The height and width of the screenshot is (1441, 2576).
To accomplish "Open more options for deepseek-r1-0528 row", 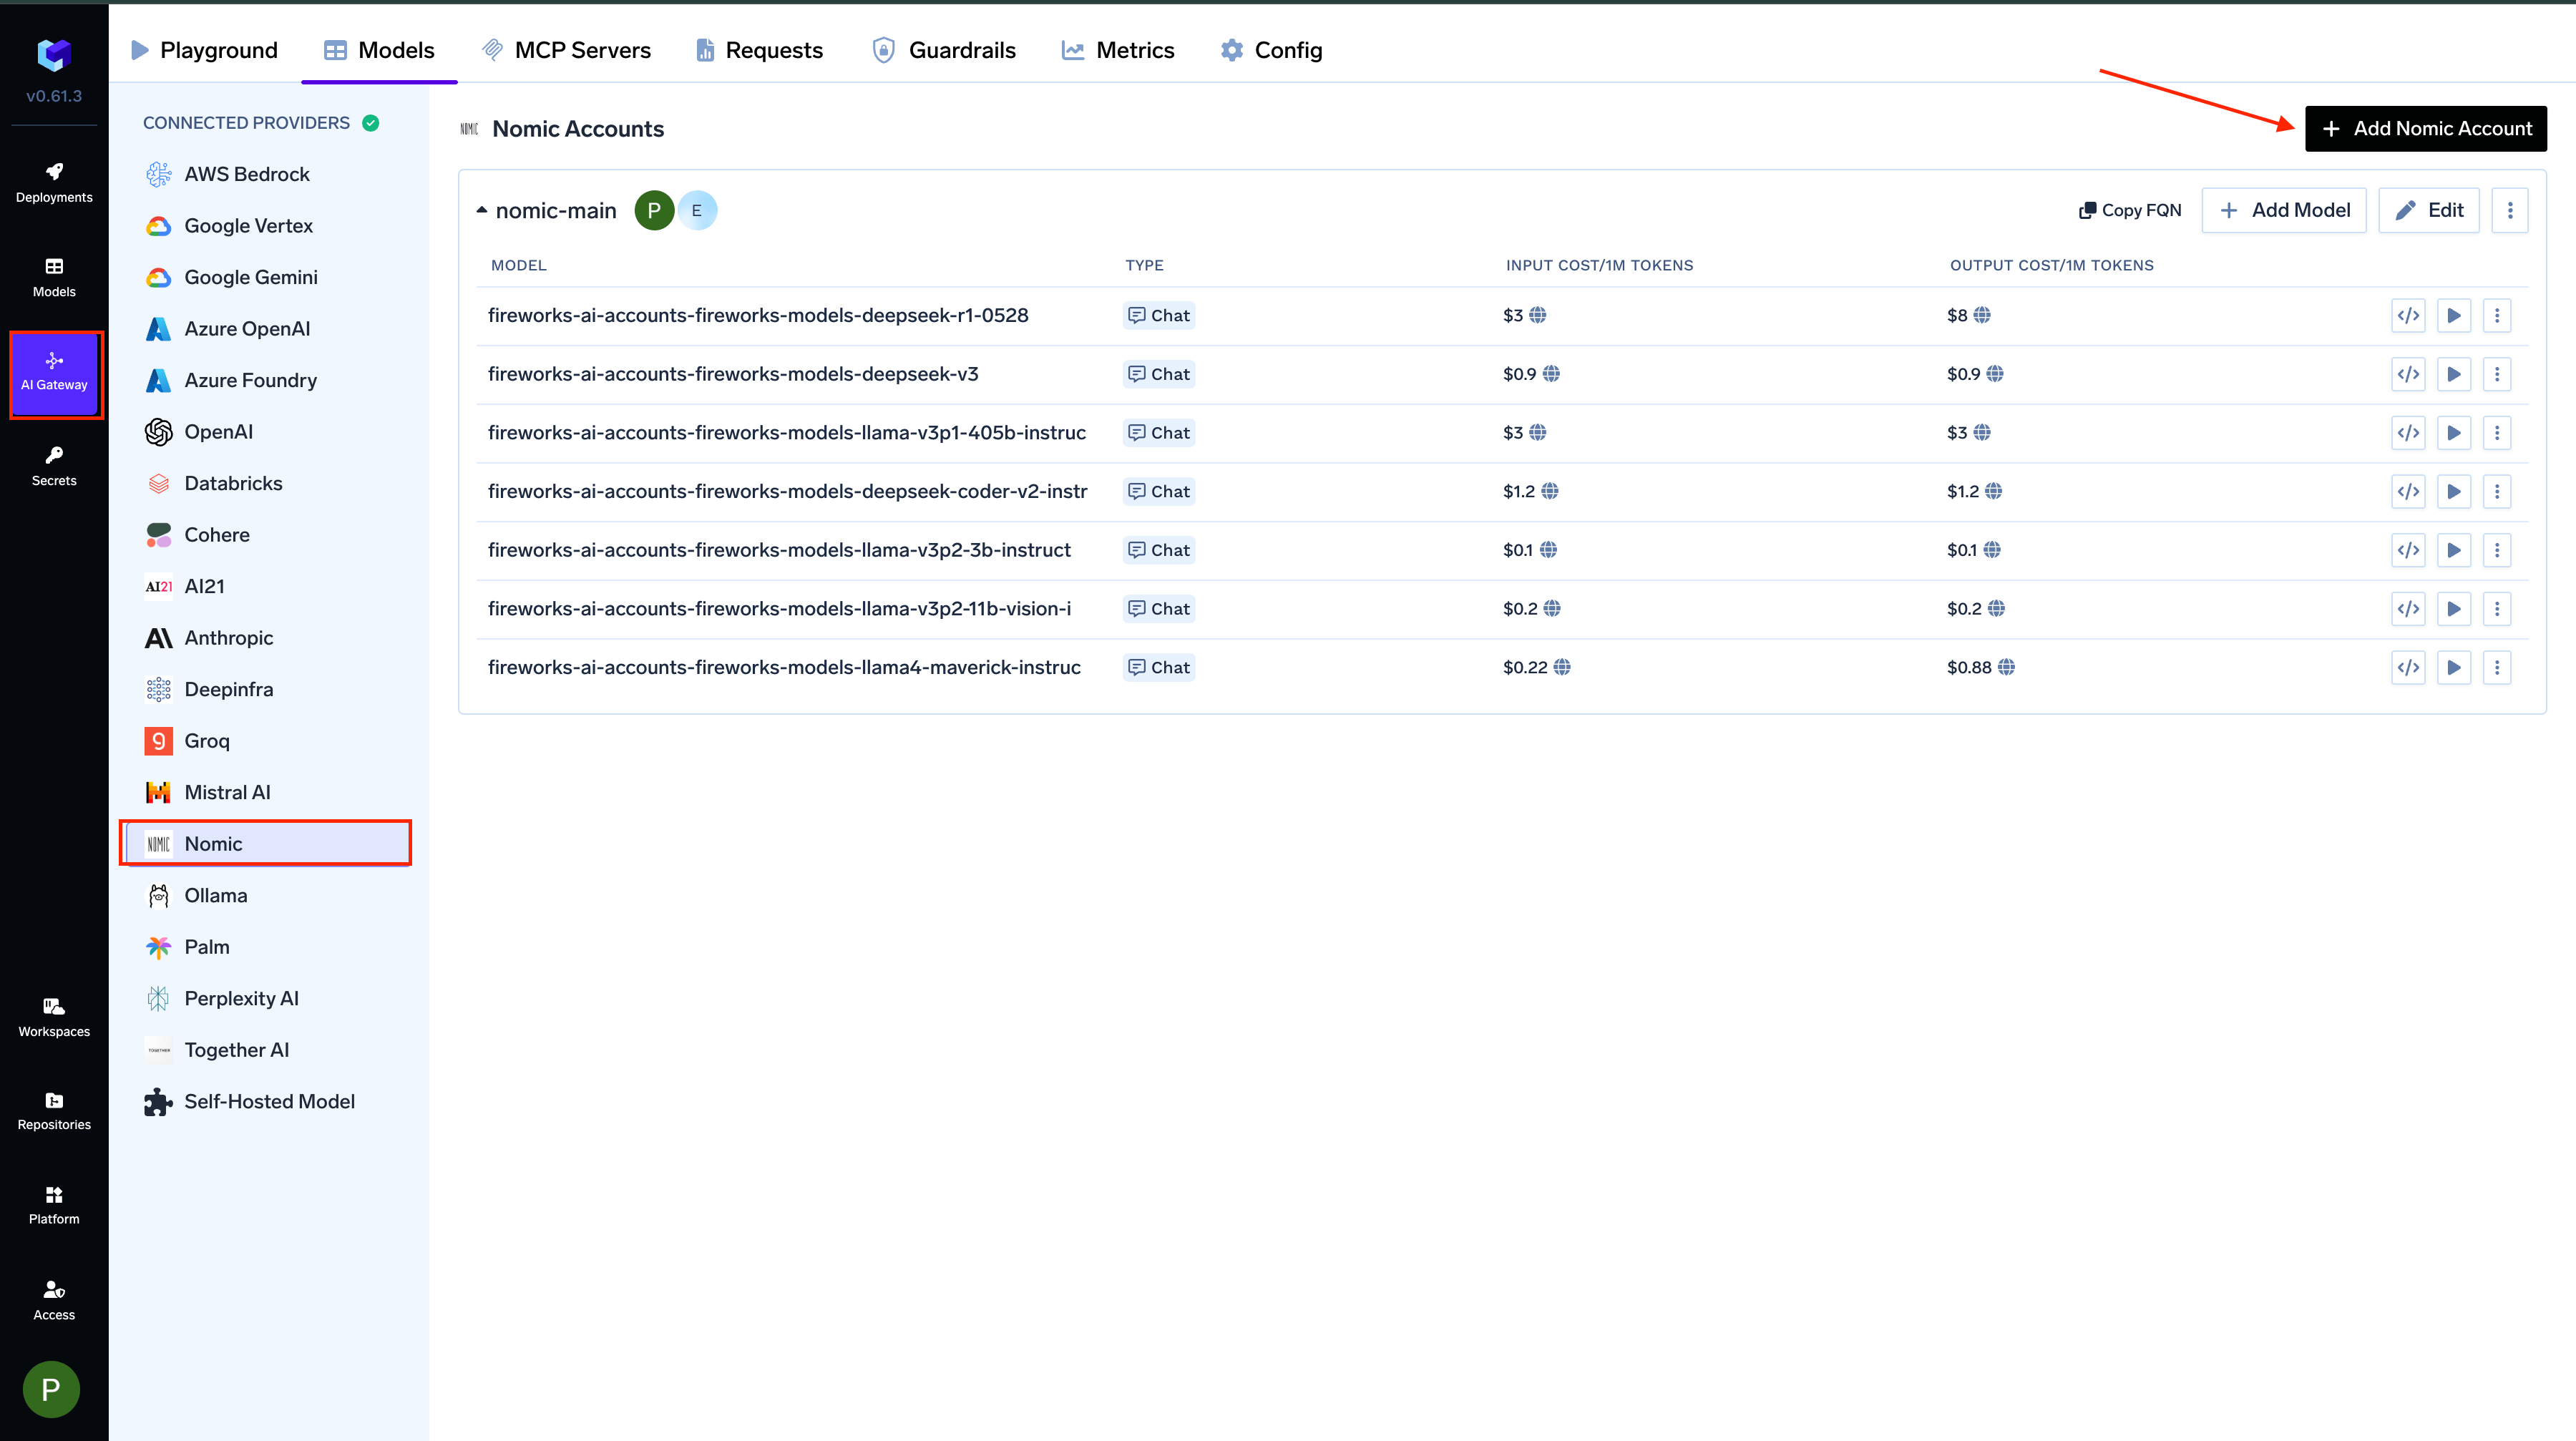I will click(x=2497, y=315).
